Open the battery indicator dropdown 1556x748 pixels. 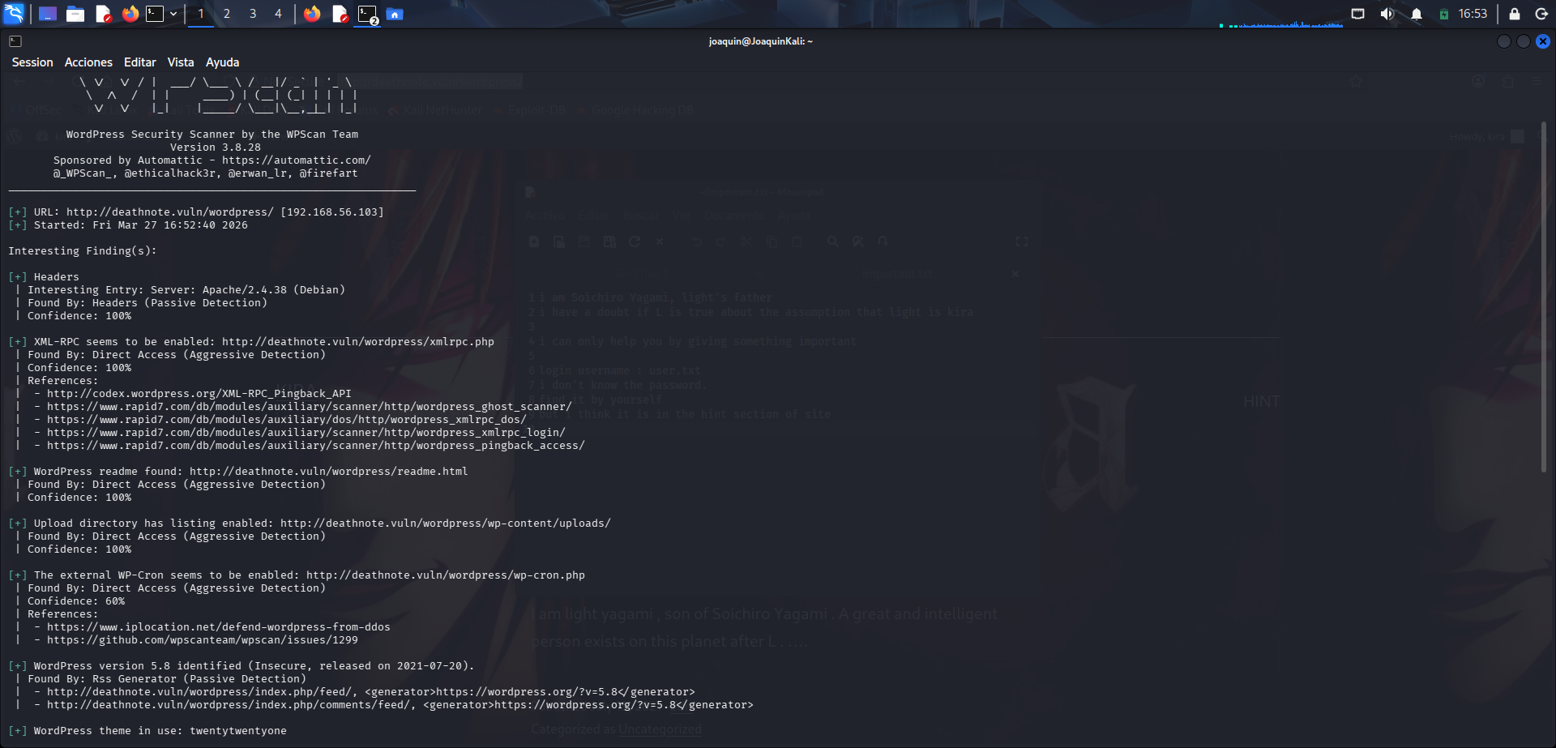click(1444, 13)
